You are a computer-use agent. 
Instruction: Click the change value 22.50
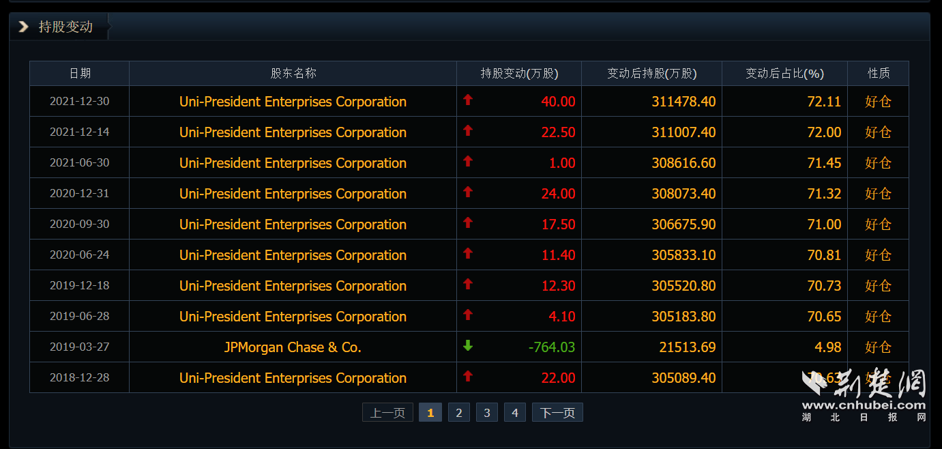[559, 132]
